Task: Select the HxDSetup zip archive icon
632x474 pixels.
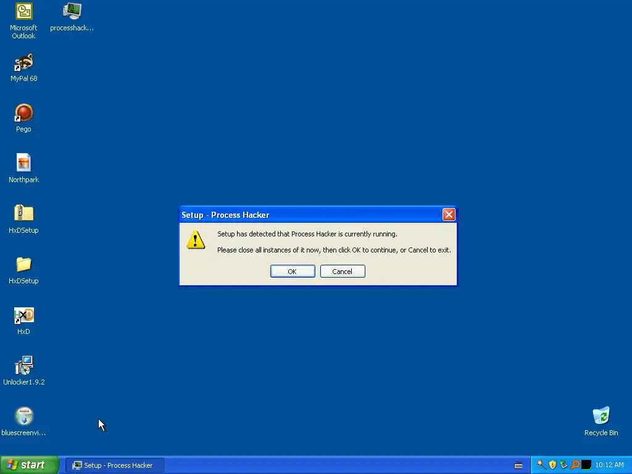Action: pos(23,219)
